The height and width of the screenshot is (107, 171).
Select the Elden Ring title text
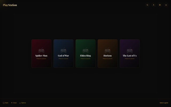(x=85, y=56)
